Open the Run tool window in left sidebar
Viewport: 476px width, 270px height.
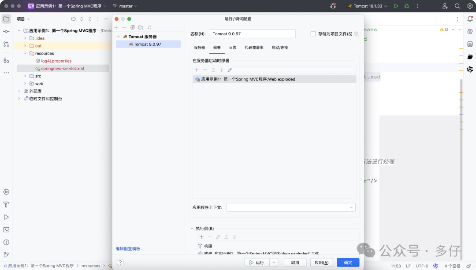pyautogui.click(x=6, y=217)
